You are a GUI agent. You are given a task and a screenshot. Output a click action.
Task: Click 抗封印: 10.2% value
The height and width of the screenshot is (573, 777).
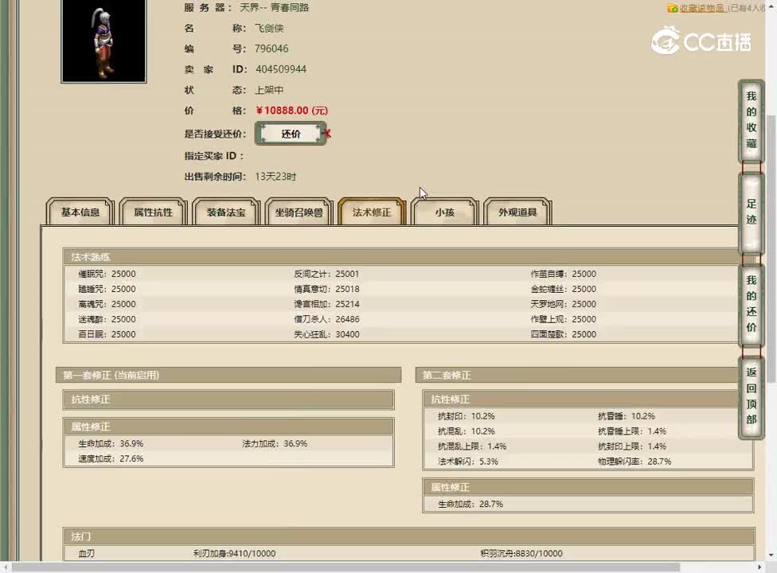pyautogui.click(x=466, y=416)
